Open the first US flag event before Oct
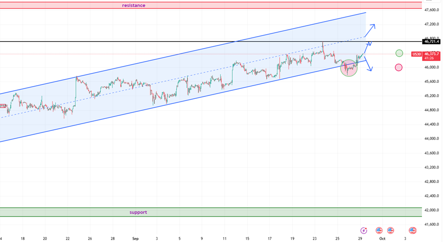445x242 pixels. (x=379, y=230)
